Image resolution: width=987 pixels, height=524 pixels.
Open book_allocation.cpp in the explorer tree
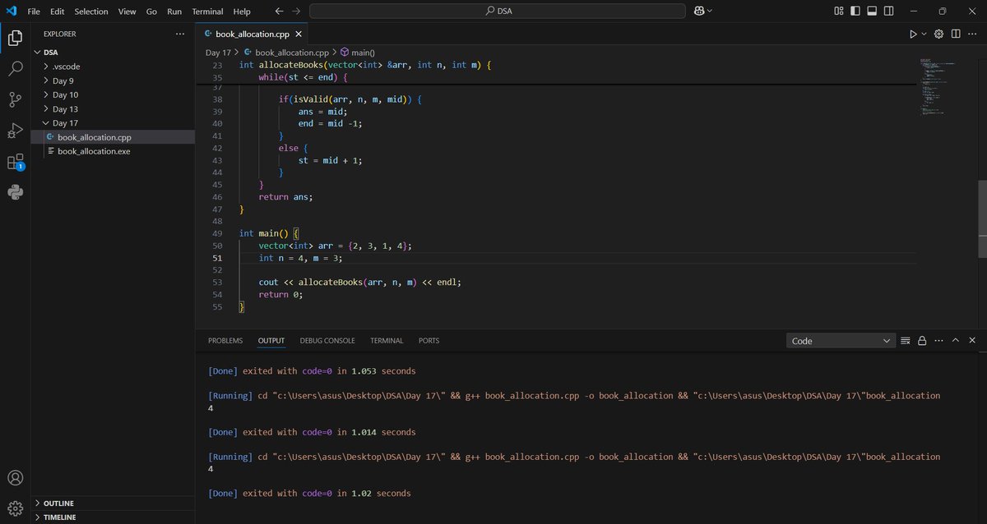tap(113, 137)
